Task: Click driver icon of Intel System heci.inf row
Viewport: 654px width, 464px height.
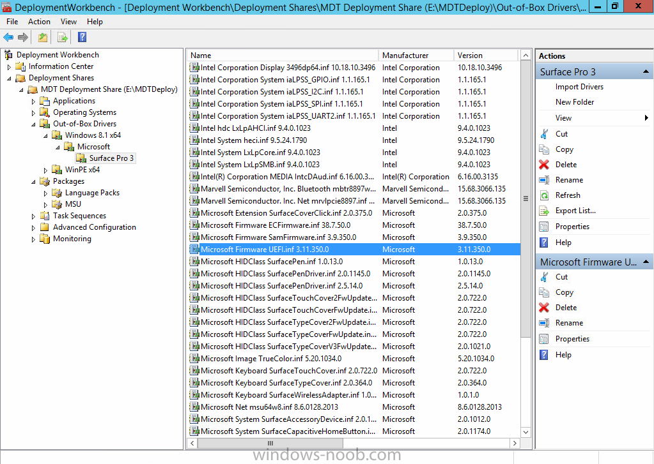Action: coord(194,140)
